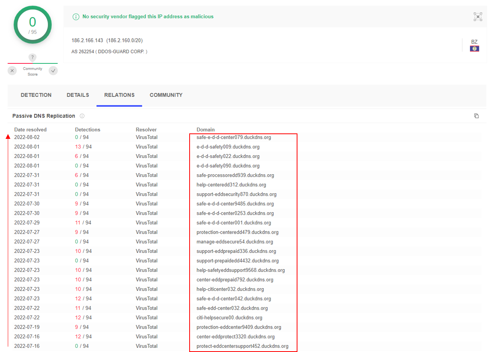Viewport: 489px width, 352px height.
Task: Click the copy icon for Passive DNS Replication
Action: (476, 116)
